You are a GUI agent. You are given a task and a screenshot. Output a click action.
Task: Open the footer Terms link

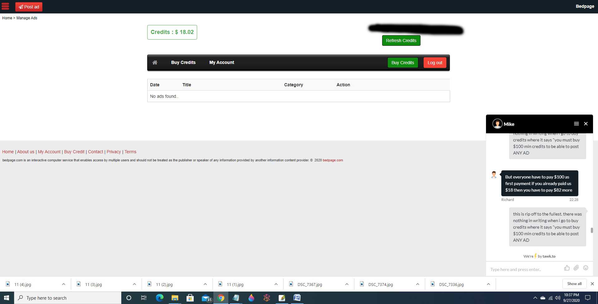(130, 152)
